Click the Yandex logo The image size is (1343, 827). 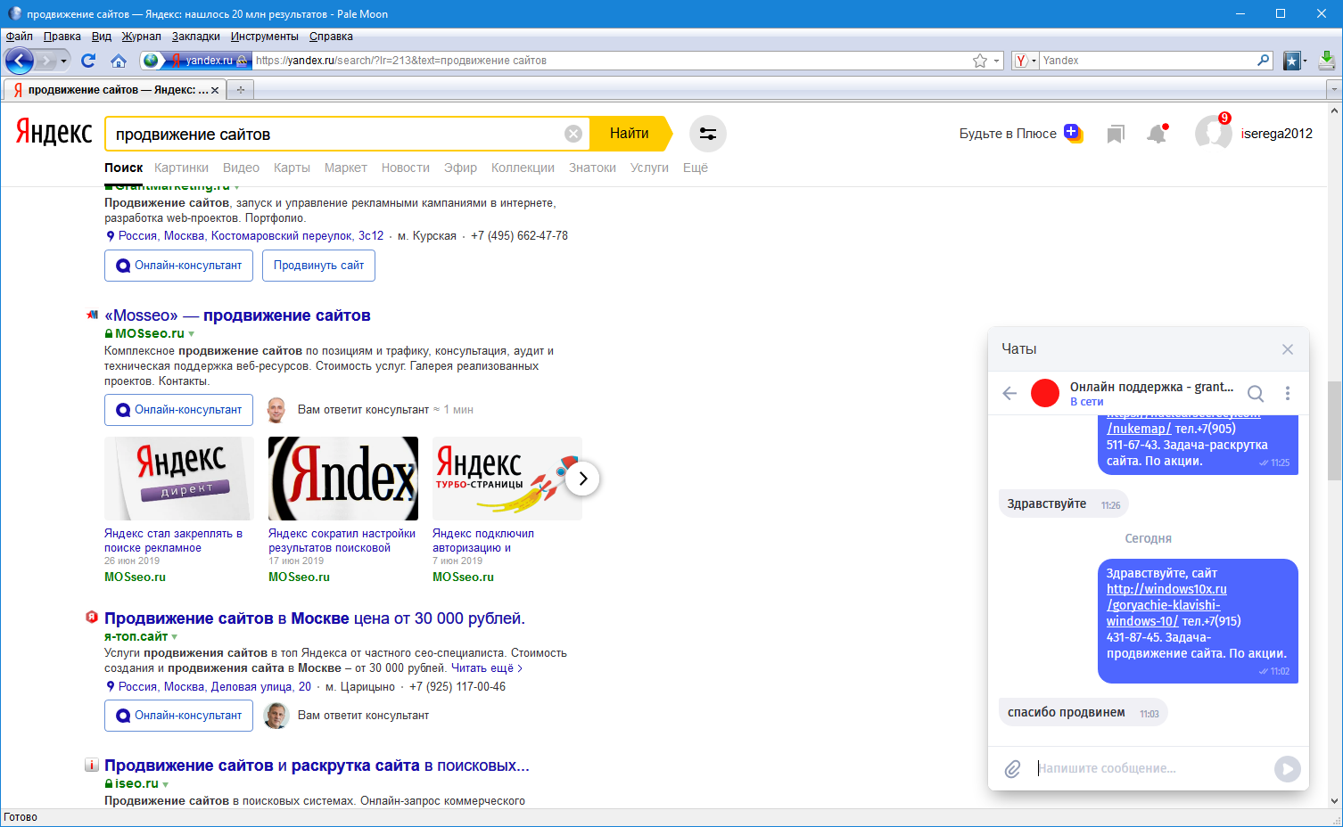pos(54,133)
